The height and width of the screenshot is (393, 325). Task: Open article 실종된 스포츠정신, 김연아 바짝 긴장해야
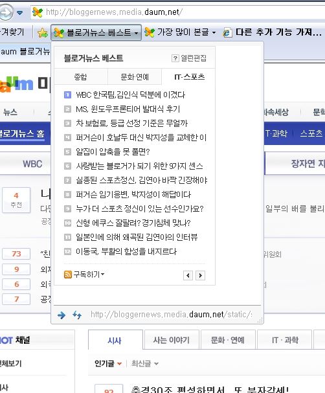141,180
